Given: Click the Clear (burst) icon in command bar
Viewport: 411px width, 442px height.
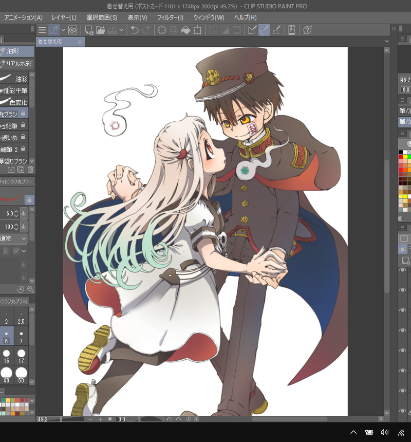Looking at the screenshot, I should [x=162, y=30].
